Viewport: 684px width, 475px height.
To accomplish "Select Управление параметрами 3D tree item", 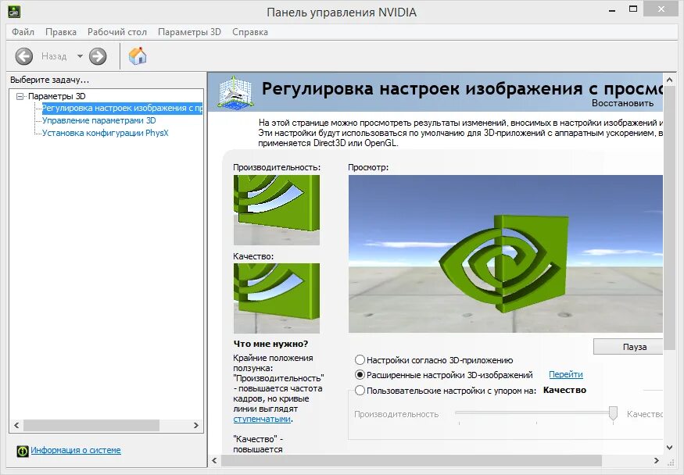I will coord(99,120).
